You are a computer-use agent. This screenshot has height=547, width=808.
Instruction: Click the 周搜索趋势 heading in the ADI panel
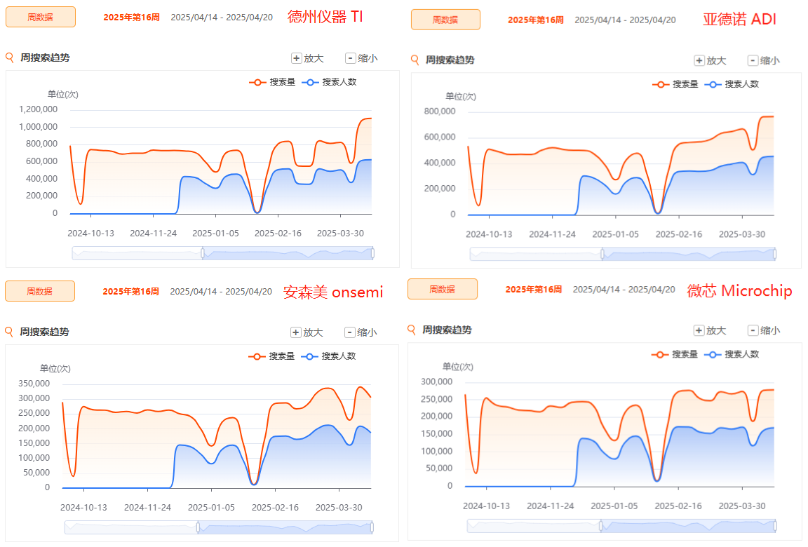(x=450, y=60)
